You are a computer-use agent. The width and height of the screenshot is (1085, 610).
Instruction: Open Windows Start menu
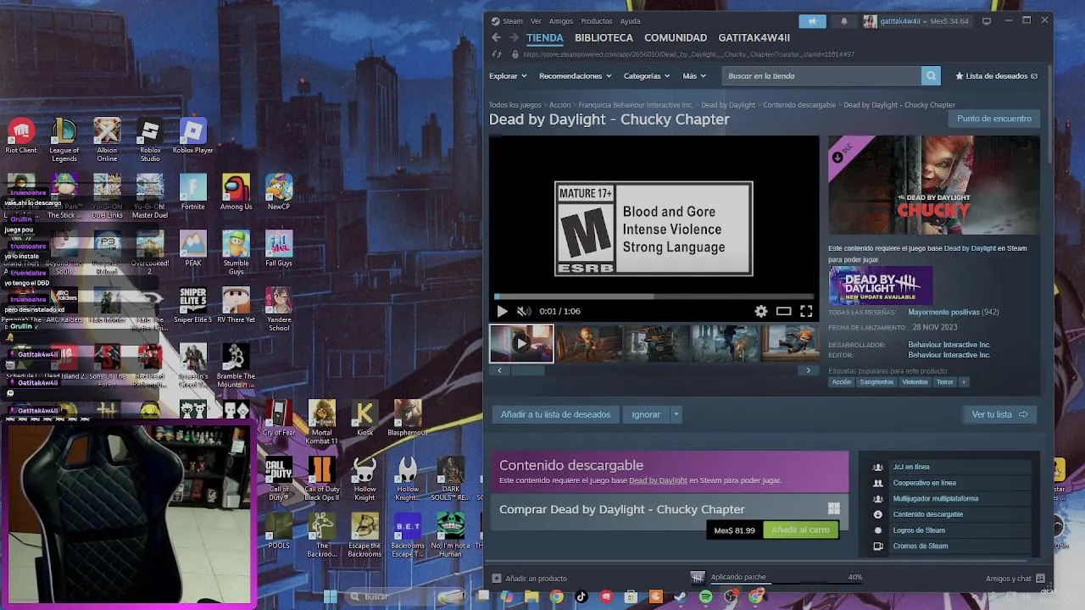pos(331,596)
